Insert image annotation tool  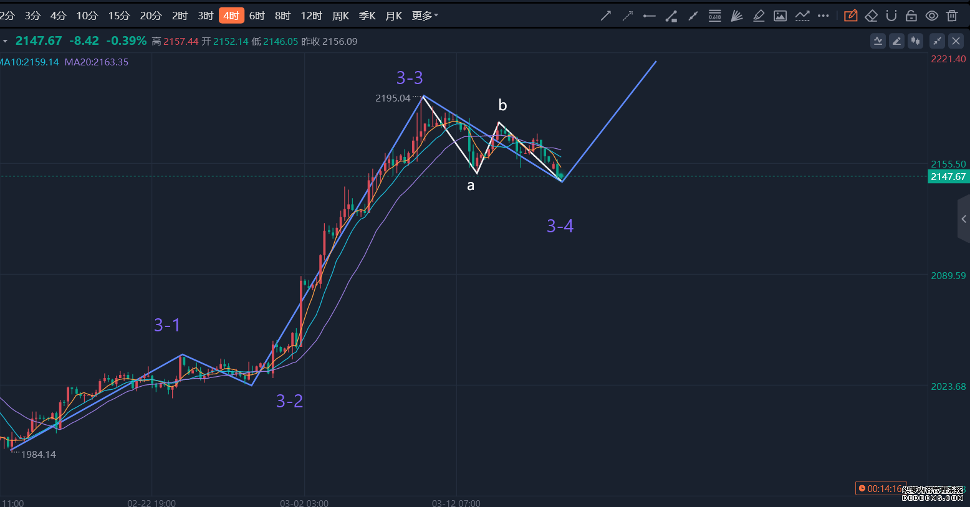click(x=780, y=16)
